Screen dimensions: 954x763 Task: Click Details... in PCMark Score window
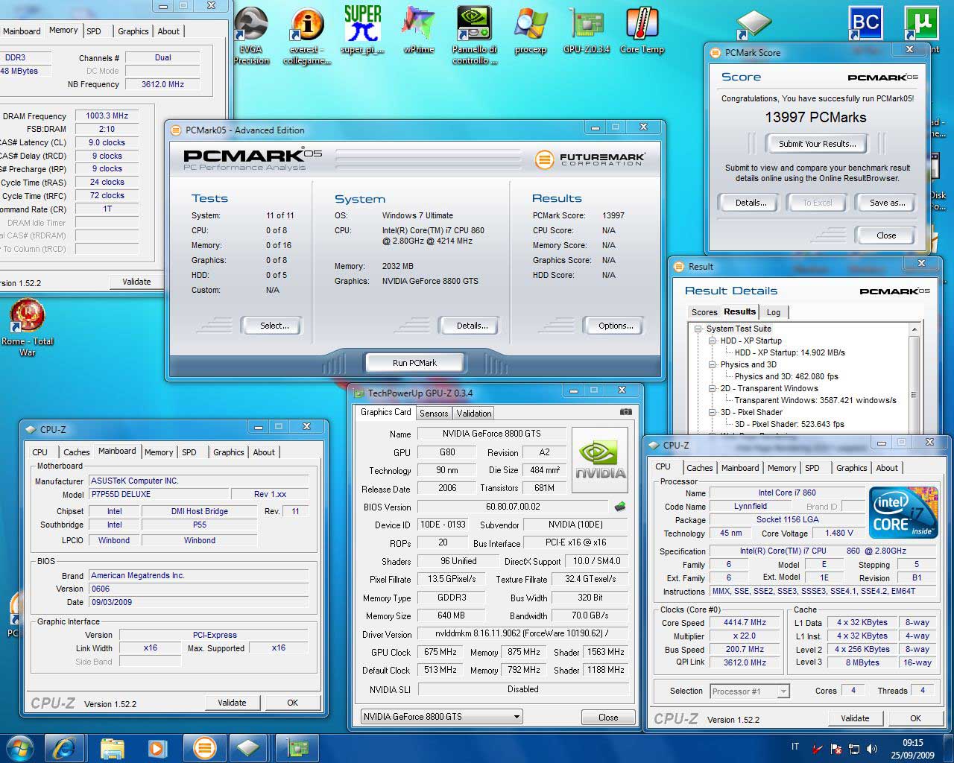click(x=751, y=203)
